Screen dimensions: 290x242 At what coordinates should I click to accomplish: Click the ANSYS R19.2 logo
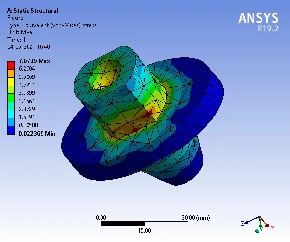pos(259,22)
